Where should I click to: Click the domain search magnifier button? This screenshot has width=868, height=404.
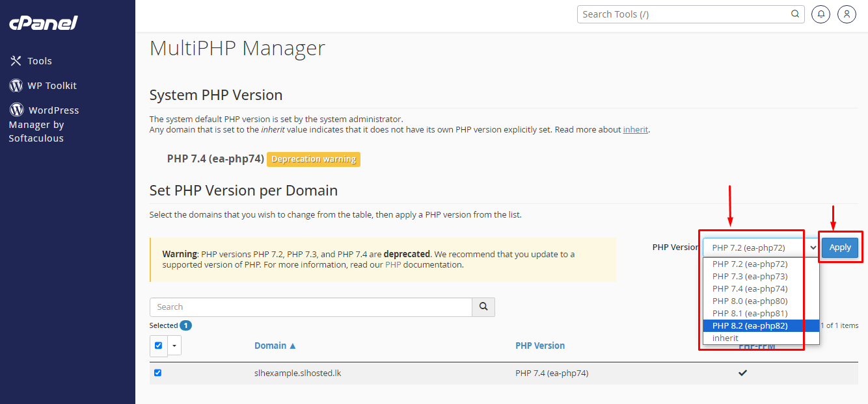(x=483, y=307)
